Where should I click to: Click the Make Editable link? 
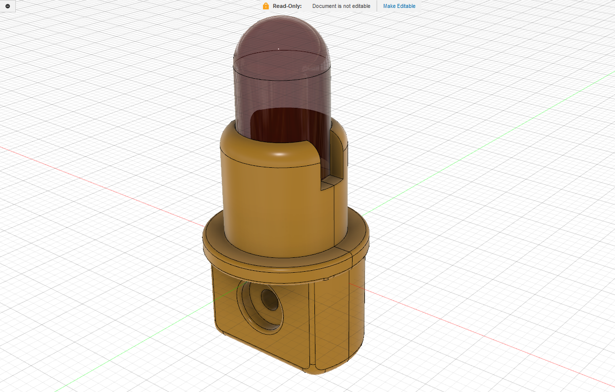click(399, 6)
